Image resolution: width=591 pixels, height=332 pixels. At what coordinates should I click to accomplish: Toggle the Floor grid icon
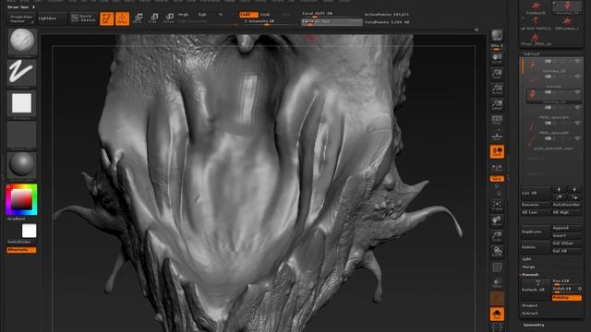pyautogui.click(x=497, y=136)
